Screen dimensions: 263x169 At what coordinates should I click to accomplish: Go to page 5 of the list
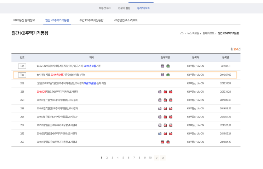tap(123, 158)
